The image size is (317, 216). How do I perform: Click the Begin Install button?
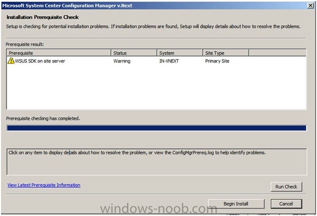pyautogui.click(x=236, y=204)
